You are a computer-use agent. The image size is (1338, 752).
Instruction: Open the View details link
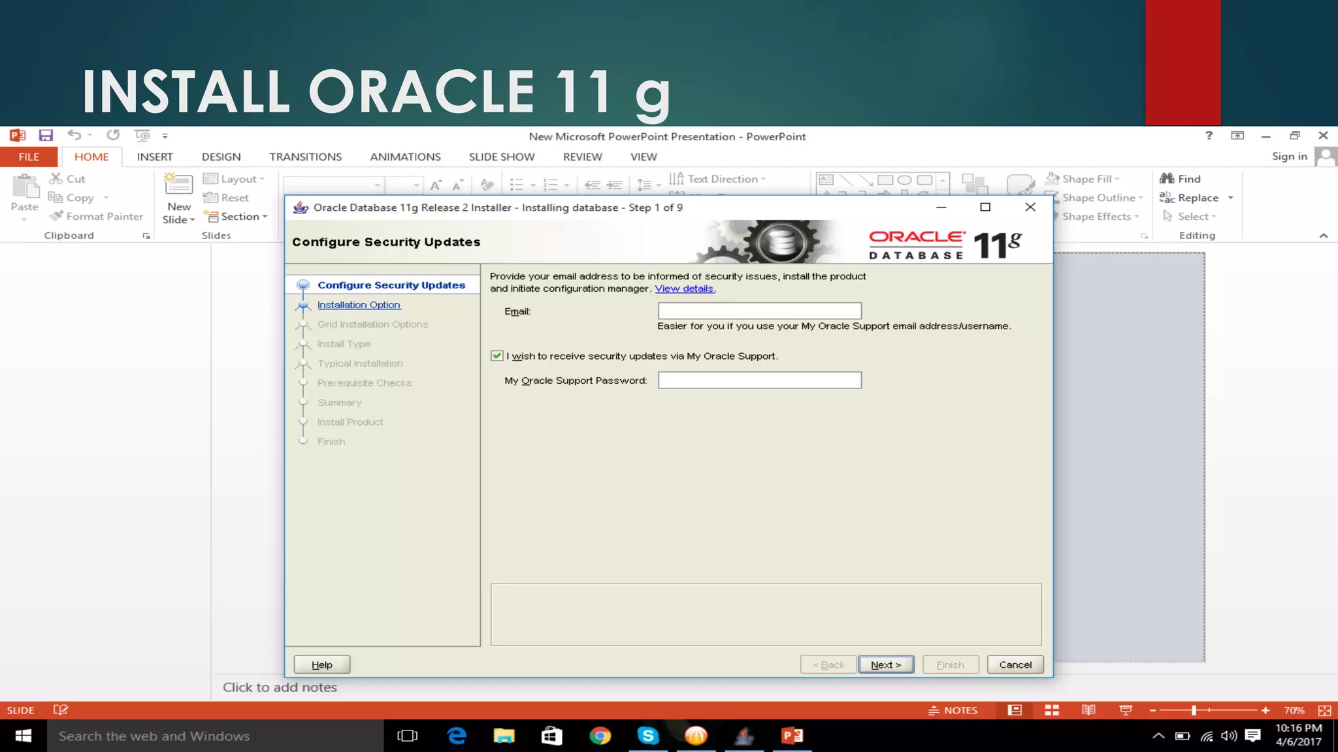[x=684, y=289]
